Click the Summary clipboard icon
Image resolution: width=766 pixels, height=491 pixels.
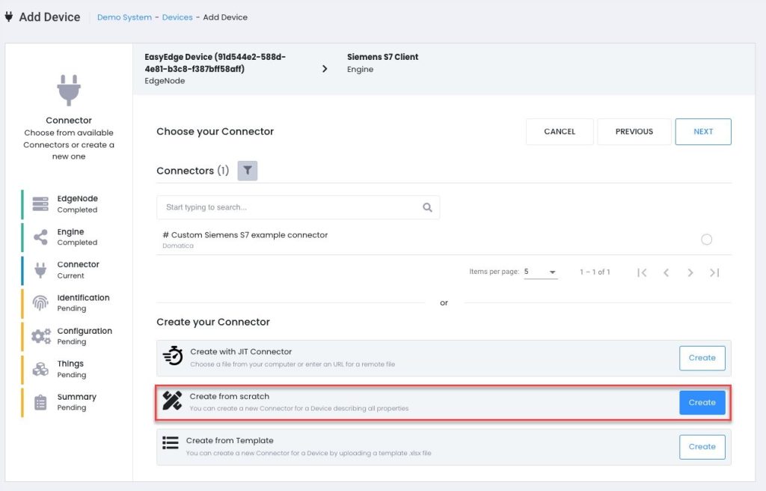point(40,402)
